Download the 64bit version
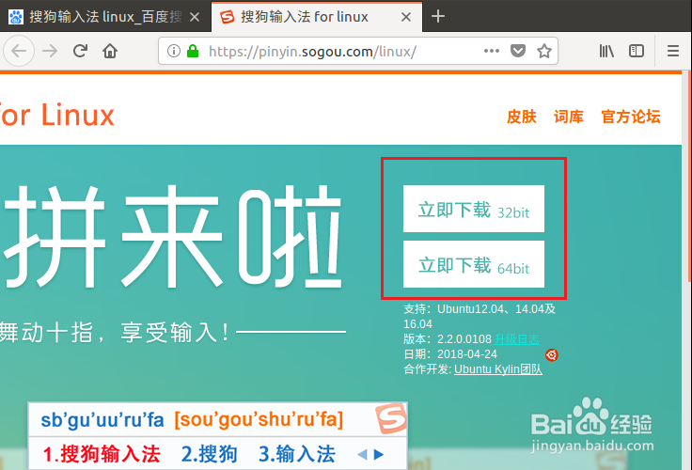692x470 pixels. click(x=474, y=264)
